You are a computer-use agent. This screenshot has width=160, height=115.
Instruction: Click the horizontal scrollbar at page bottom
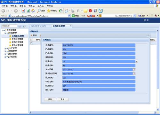(x=85, y=112)
